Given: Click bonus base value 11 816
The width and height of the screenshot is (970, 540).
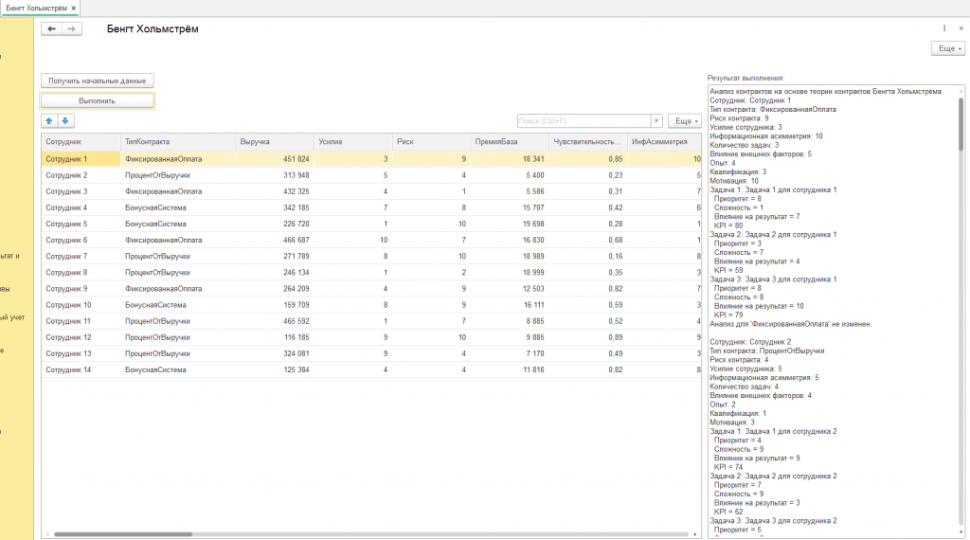Looking at the screenshot, I should (x=533, y=369).
